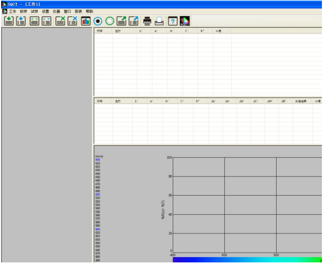Click the ΔL* column header in lower table

[x=213, y=100]
